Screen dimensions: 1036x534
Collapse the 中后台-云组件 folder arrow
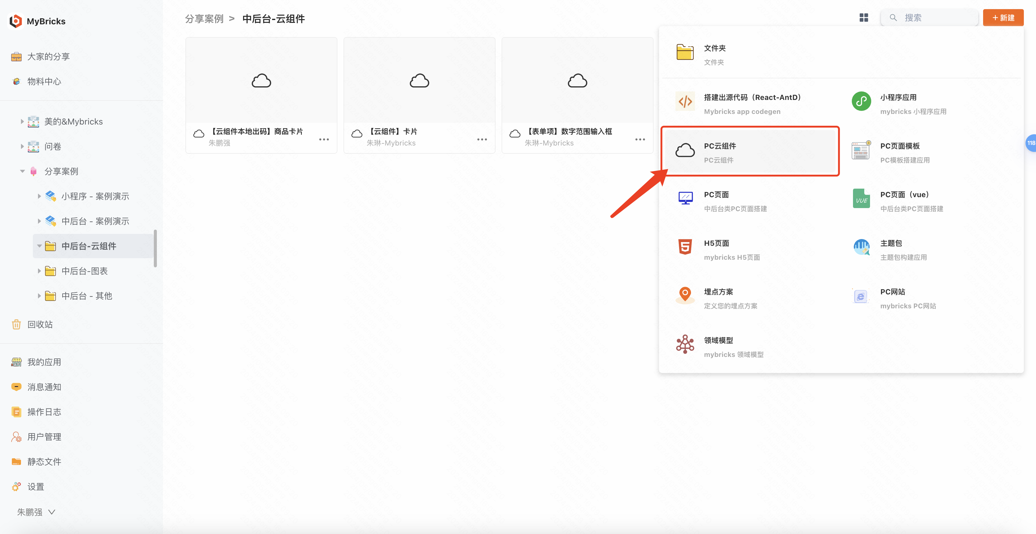pos(39,246)
